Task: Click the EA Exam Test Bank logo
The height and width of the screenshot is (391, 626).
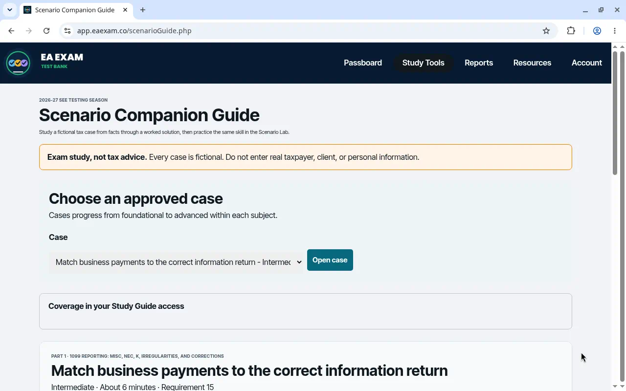Action: pos(45,63)
